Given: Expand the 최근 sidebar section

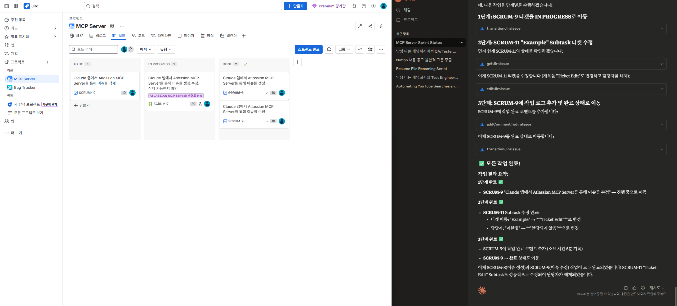Looking at the screenshot, I should pos(55,28).
